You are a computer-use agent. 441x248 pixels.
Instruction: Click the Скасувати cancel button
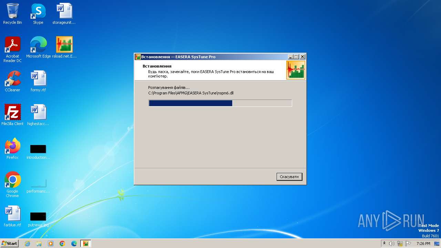(x=289, y=177)
